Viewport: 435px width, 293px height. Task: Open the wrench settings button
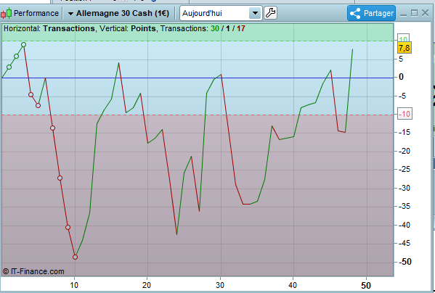point(270,13)
